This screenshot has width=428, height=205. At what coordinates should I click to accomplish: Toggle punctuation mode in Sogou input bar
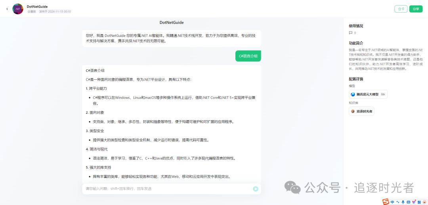398,202
